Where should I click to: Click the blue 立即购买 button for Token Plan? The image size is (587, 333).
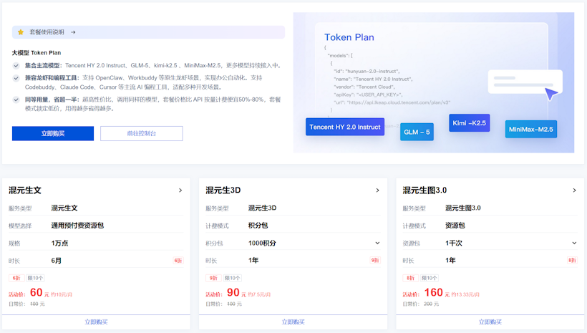tap(53, 133)
